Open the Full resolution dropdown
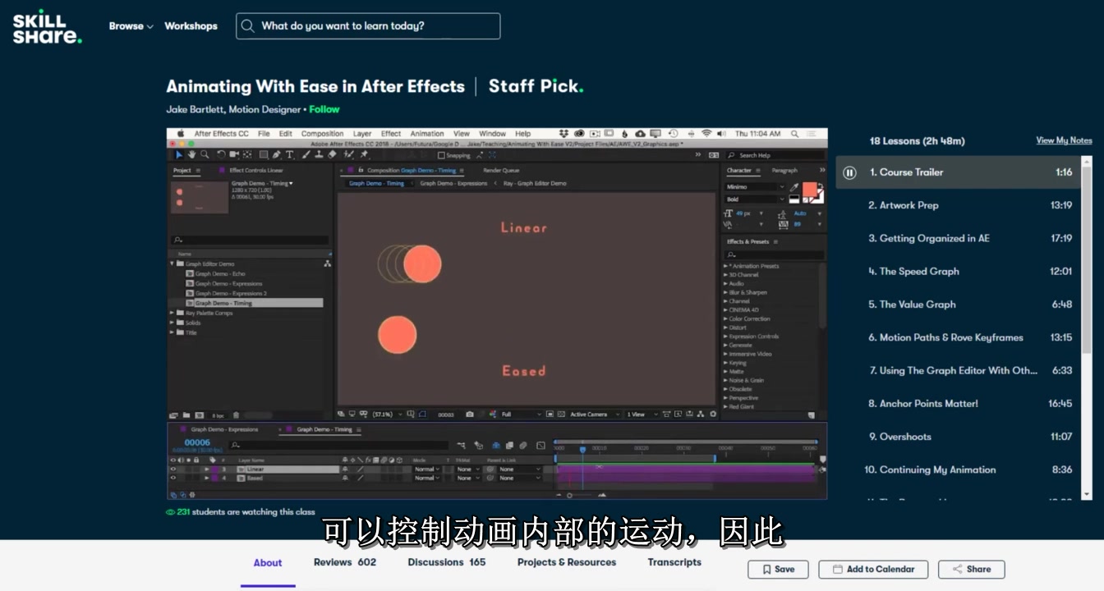1104x591 pixels. pyautogui.click(x=519, y=415)
